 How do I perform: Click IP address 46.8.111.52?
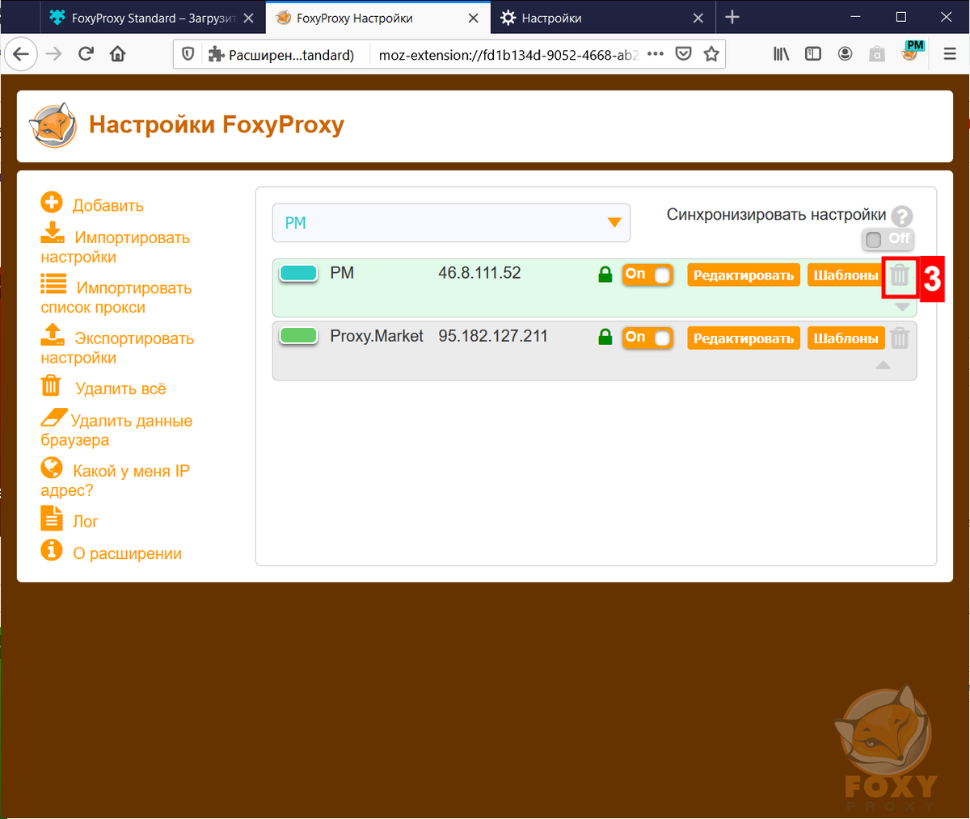pyautogui.click(x=479, y=273)
